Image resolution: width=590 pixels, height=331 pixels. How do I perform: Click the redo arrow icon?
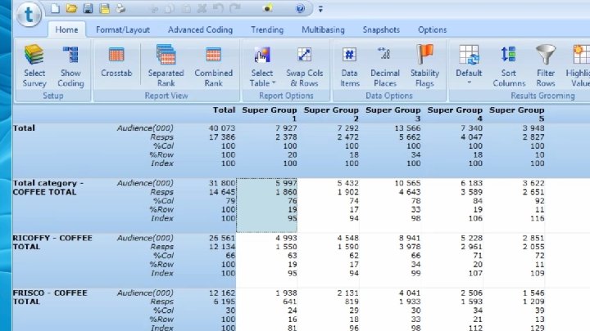point(235,8)
